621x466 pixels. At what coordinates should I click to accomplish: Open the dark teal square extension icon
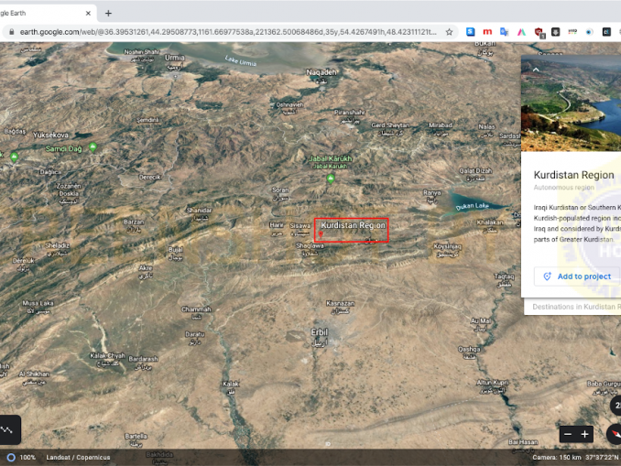click(606, 32)
